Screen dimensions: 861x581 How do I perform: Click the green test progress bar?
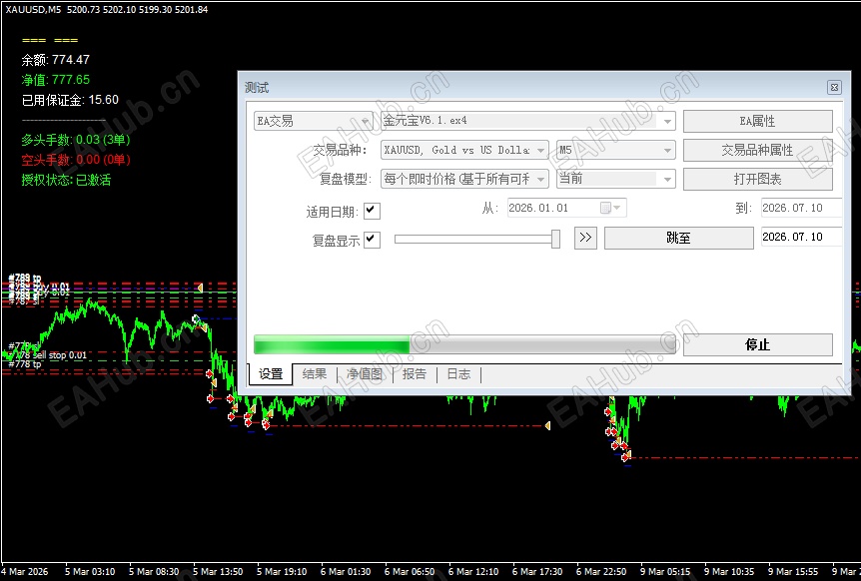pyautogui.click(x=464, y=344)
